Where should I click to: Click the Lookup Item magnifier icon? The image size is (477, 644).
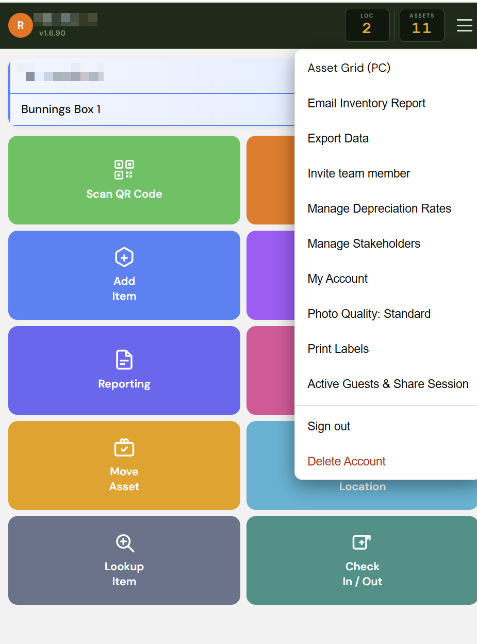coord(124,543)
